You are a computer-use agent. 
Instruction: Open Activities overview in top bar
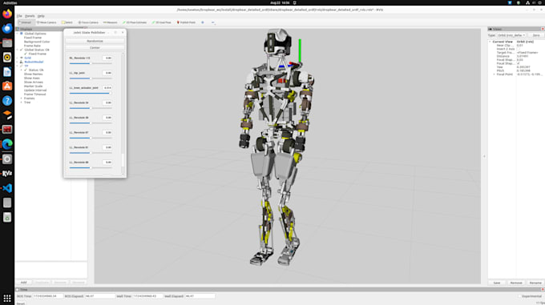pos(10,2)
